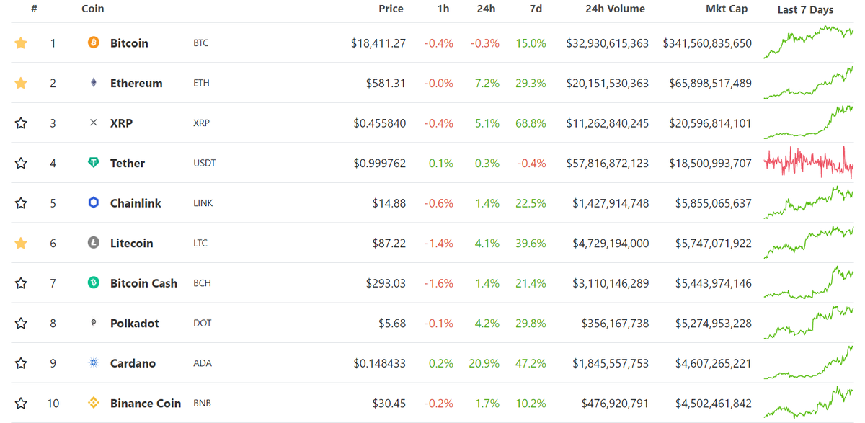Open Ethereum's 7-day sparkline chart
This screenshot has width=865, height=423.
tap(808, 82)
